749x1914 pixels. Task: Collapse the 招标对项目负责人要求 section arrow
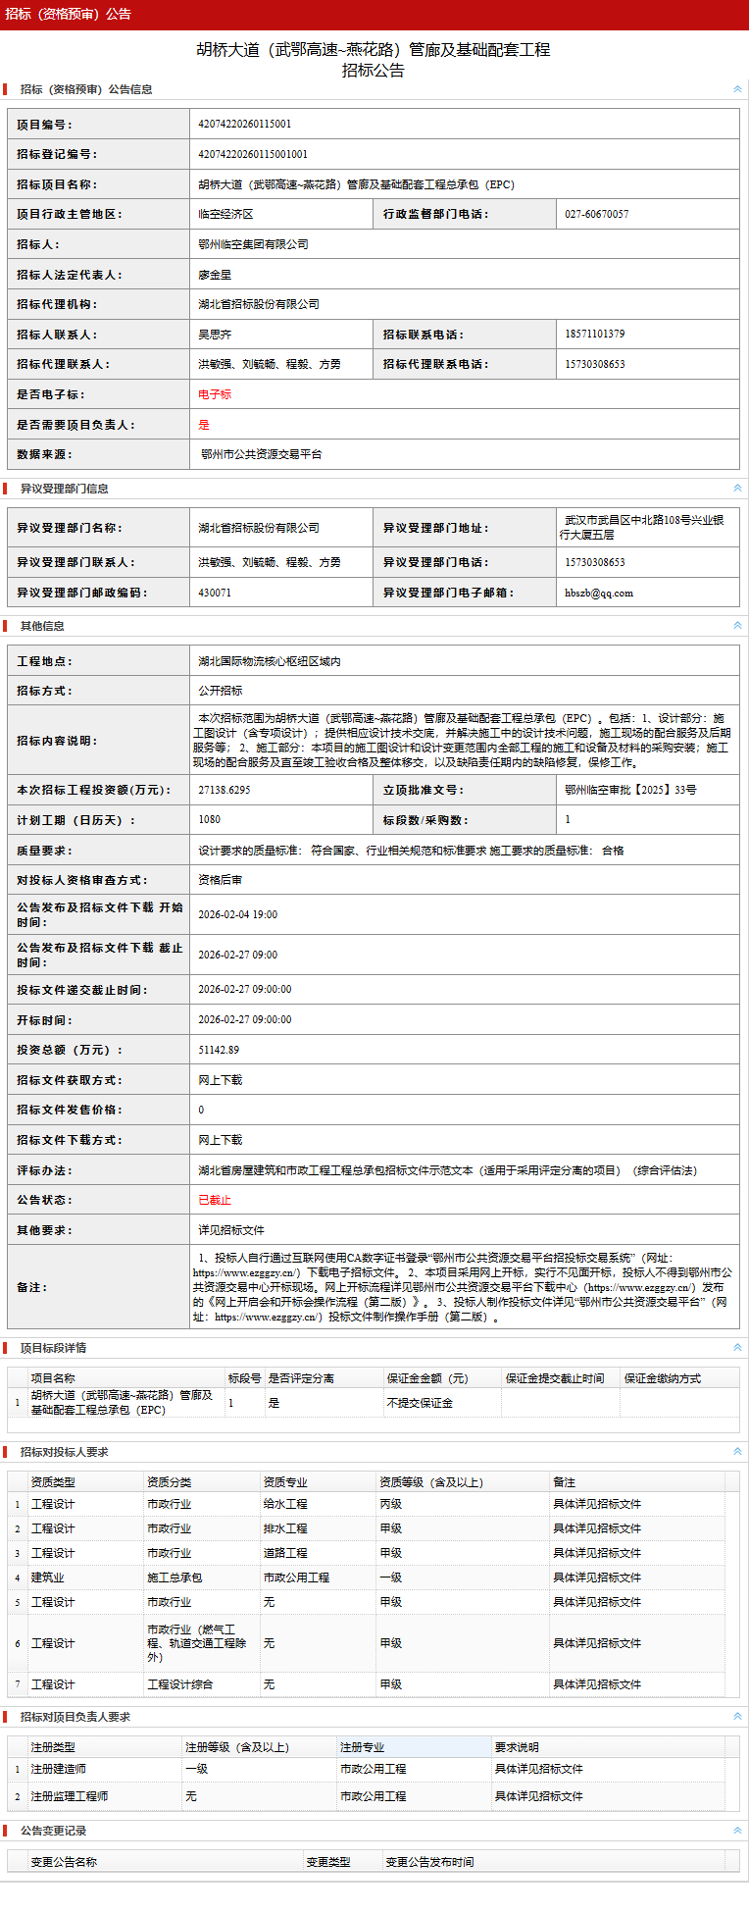tap(737, 1717)
